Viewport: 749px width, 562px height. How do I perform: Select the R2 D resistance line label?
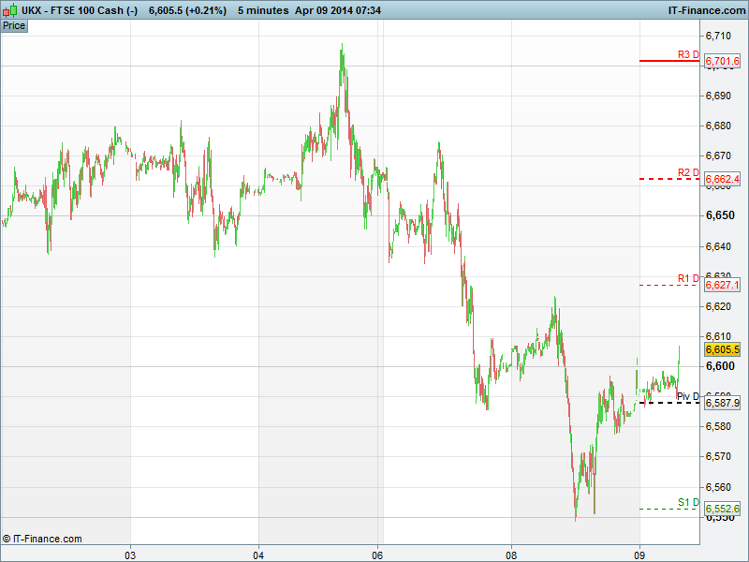(688, 172)
